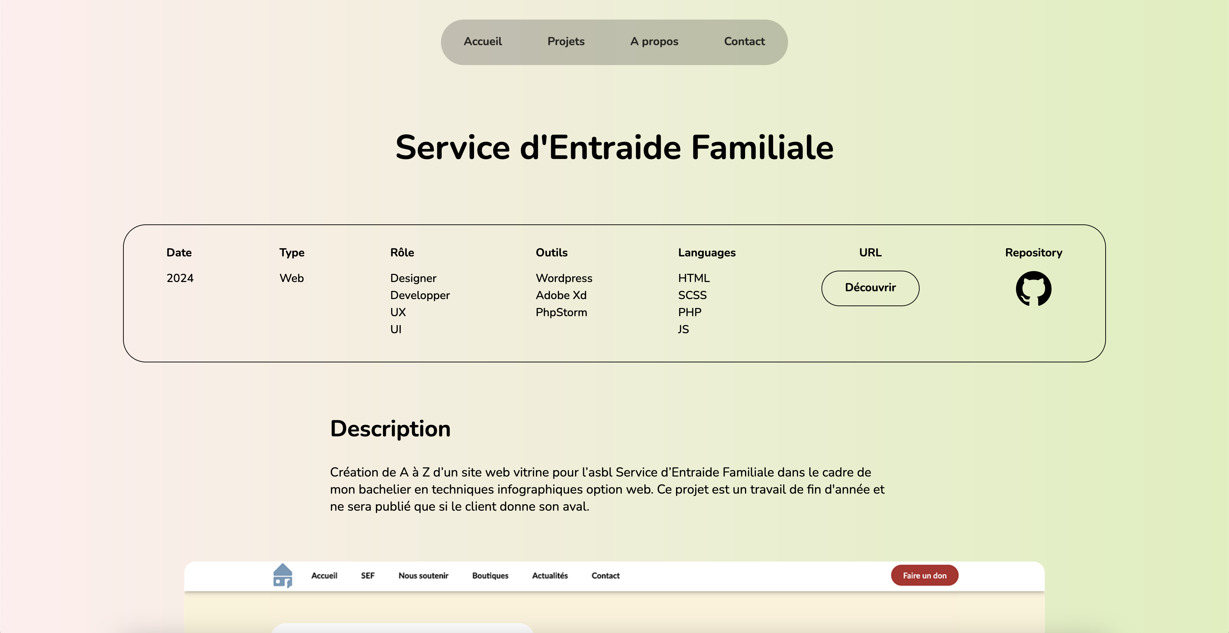Click the UX role entry
1229x633 pixels.
coord(398,313)
